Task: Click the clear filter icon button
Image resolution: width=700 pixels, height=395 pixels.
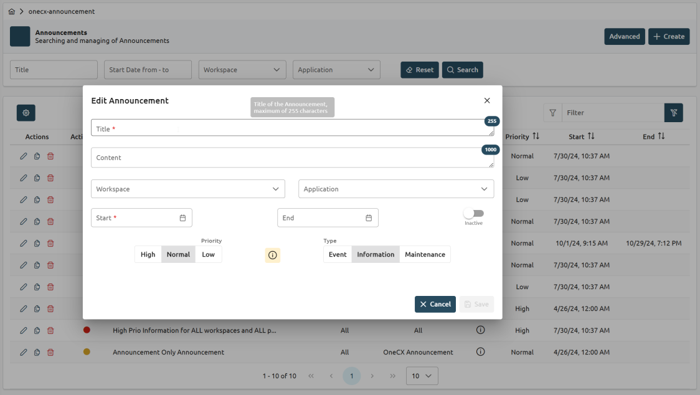Action: tap(673, 113)
